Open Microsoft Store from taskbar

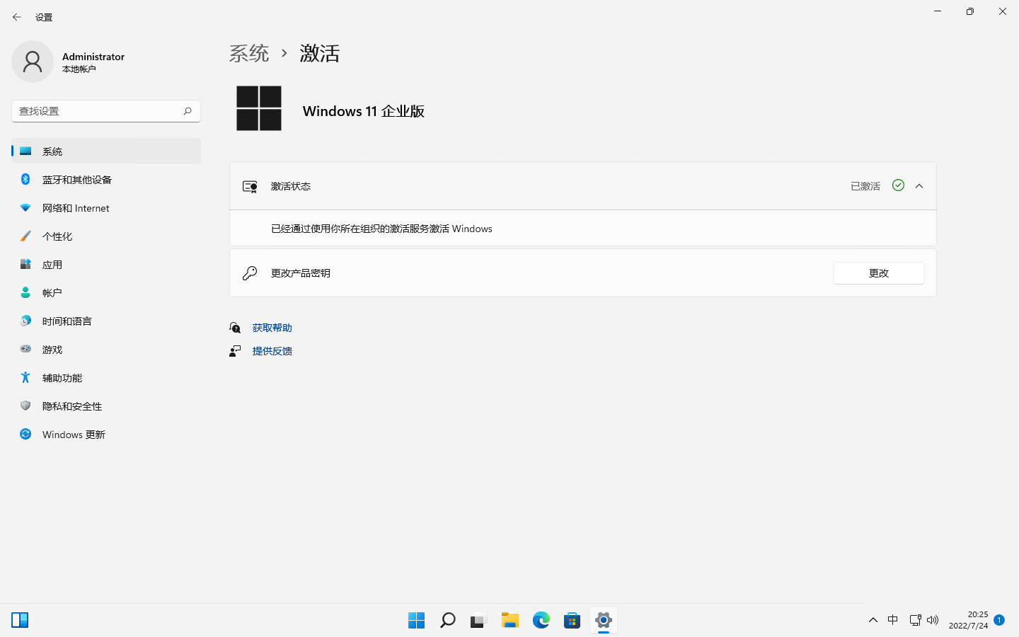tap(572, 621)
